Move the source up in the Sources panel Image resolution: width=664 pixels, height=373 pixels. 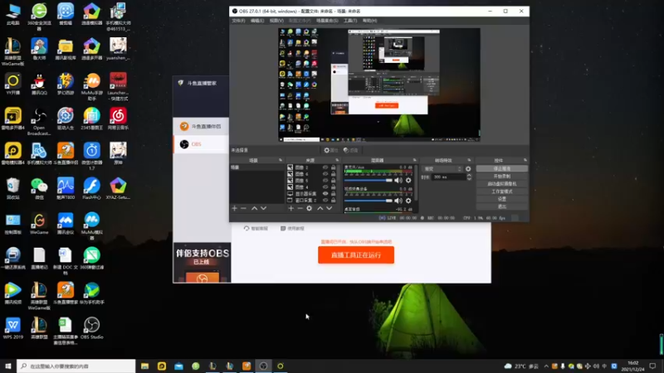pyautogui.click(x=320, y=208)
